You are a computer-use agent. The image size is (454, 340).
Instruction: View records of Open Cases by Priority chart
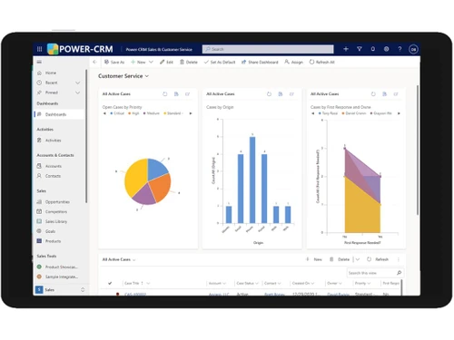click(176, 94)
